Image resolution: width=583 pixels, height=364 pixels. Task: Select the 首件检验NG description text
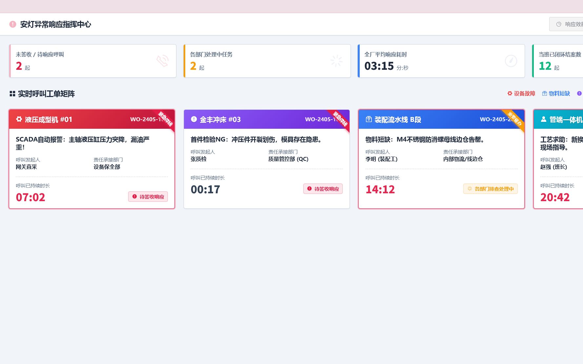point(256,140)
